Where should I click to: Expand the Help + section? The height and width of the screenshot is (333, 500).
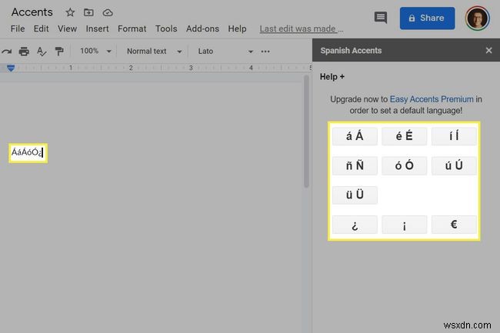click(x=332, y=77)
